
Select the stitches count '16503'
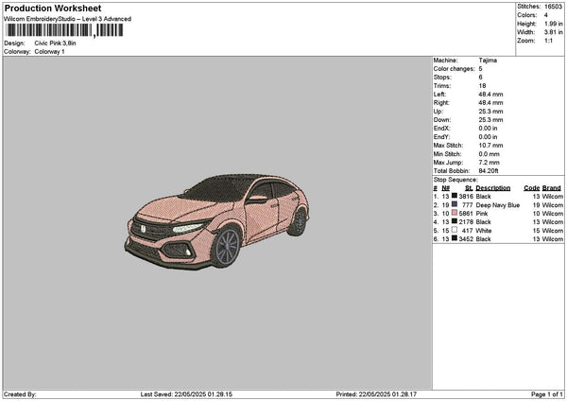553,7
